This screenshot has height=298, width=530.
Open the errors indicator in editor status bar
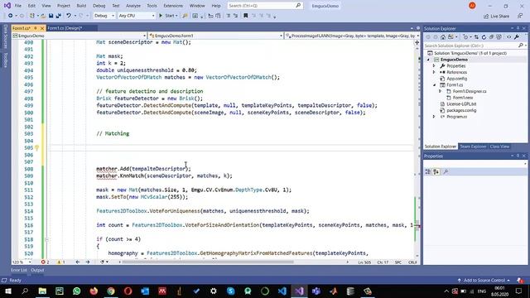point(45,262)
